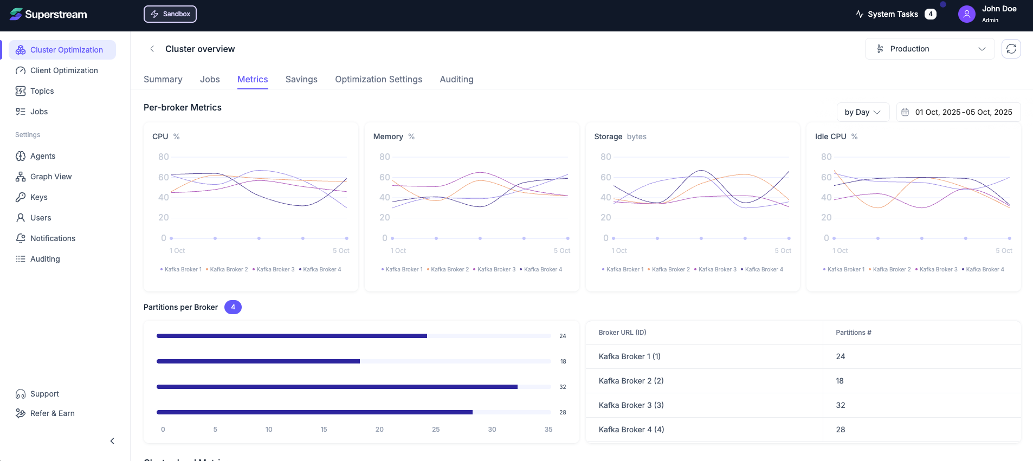Open the date range picker
This screenshot has height=461, width=1033.
[x=958, y=112]
